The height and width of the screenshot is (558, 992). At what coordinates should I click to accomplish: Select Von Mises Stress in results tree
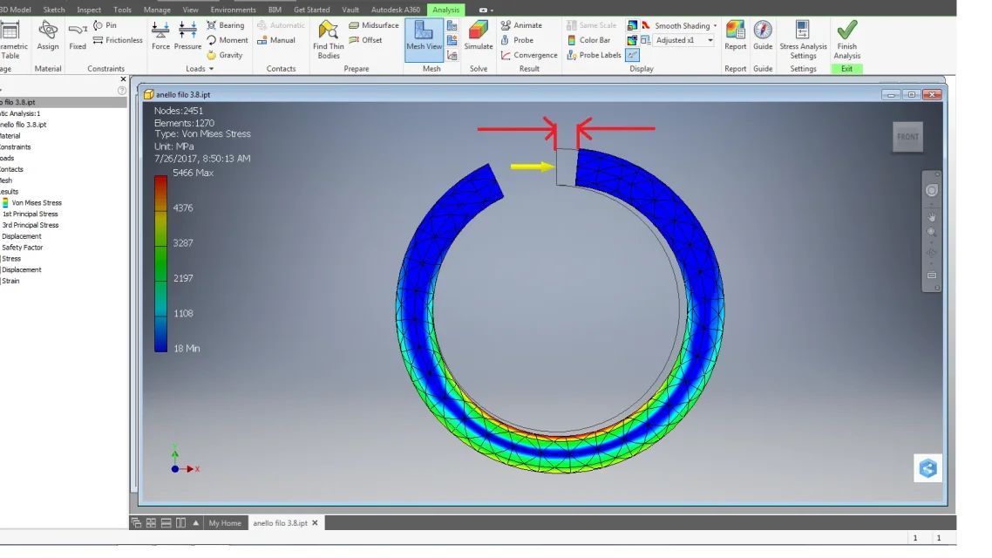[x=36, y=202]
